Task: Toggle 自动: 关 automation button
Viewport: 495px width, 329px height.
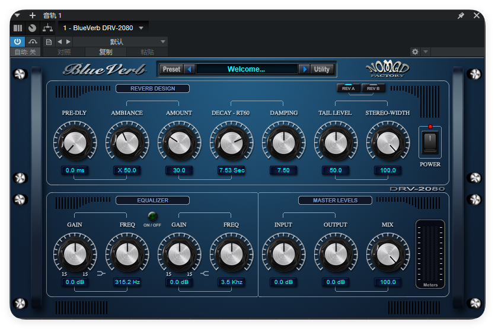Action: click(25, 51)
